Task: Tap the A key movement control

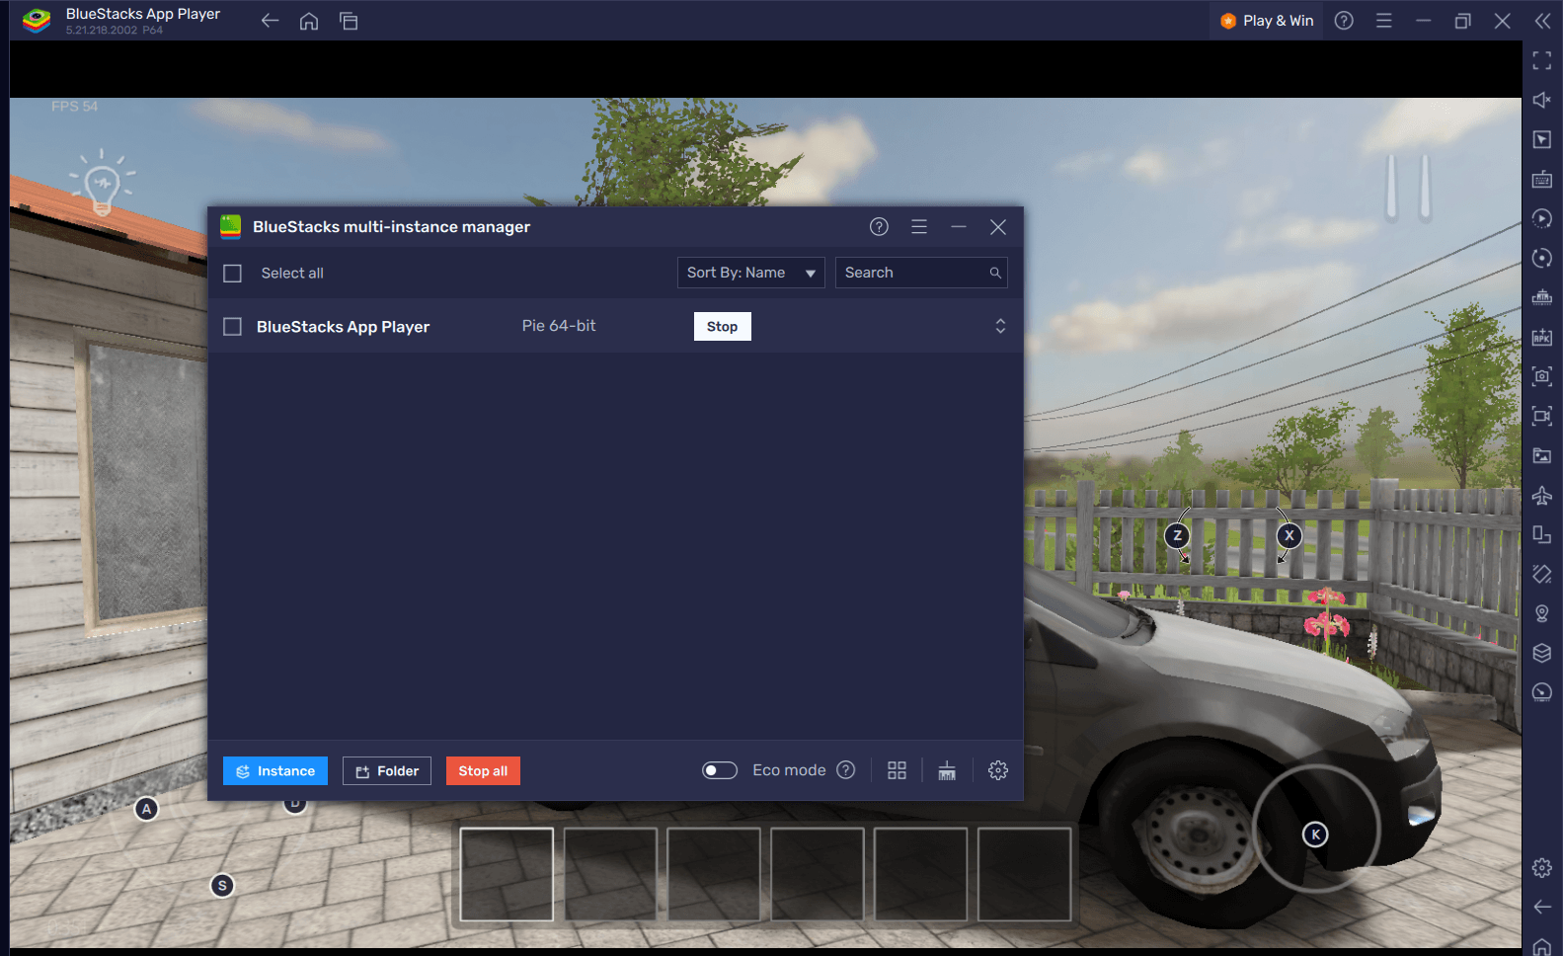Action: [x=146, y=809]
